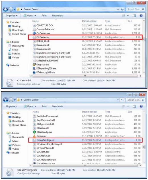This screenshot has height=180, width=148.
Task: Click search box in bottom window
Action: [x=135, y=100]
